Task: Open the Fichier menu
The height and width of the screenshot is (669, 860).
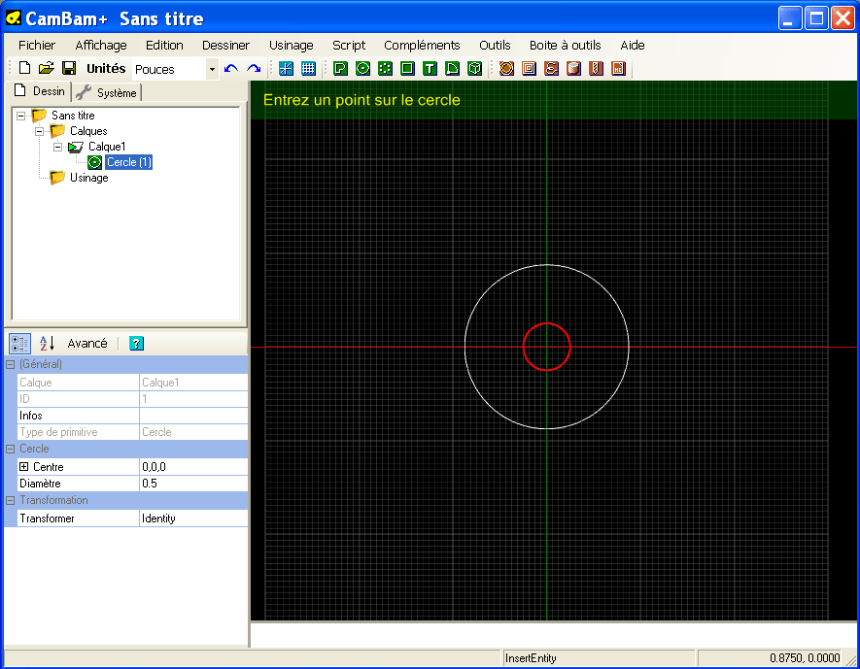Action: coord(37,45)
